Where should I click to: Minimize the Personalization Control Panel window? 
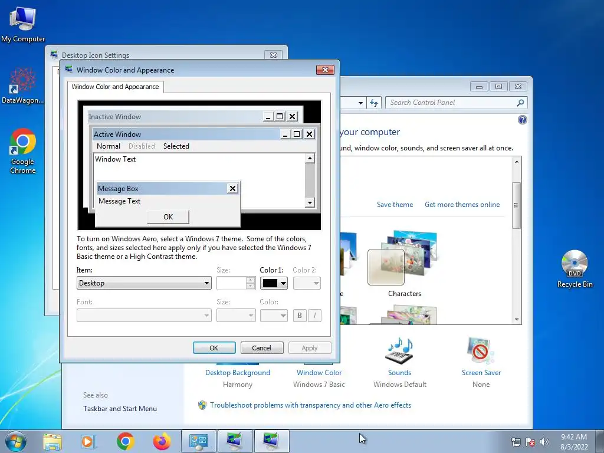[x=479, y=87]
